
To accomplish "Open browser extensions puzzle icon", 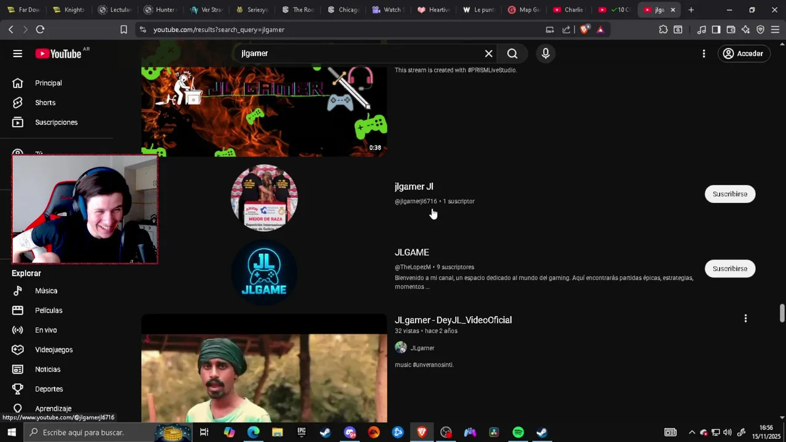I will (x=663, y=29).
